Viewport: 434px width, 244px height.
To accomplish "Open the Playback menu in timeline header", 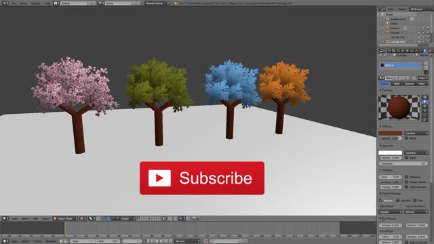I will pyautogui.click(x=51, y=241).
